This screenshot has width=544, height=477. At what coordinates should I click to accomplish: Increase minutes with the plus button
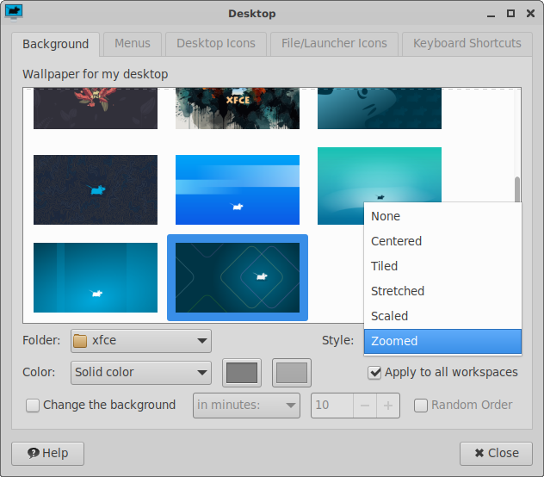388,406
